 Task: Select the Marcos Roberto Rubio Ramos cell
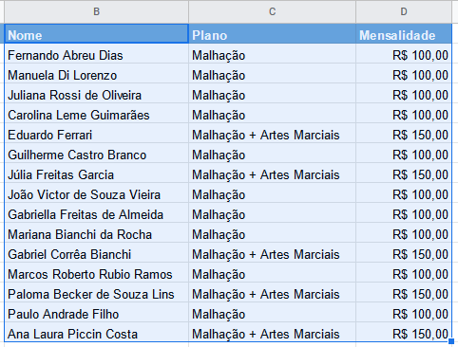97,273
